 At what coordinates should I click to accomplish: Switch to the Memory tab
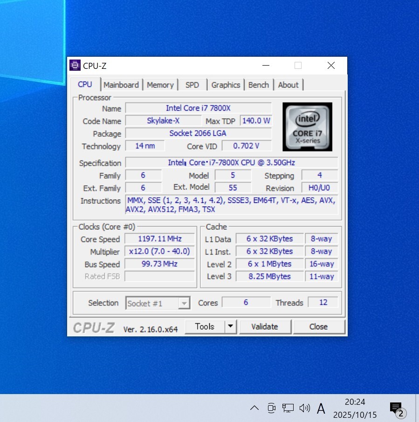click(160, 85)
